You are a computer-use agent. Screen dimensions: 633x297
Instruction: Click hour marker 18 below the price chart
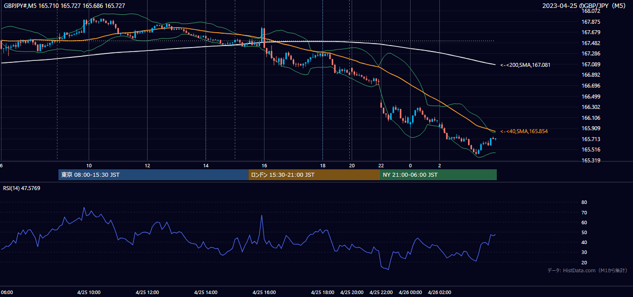[322, 165]
